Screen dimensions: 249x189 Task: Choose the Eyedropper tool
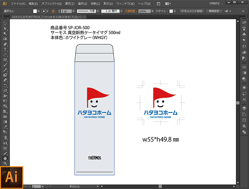tap(5, 127)
